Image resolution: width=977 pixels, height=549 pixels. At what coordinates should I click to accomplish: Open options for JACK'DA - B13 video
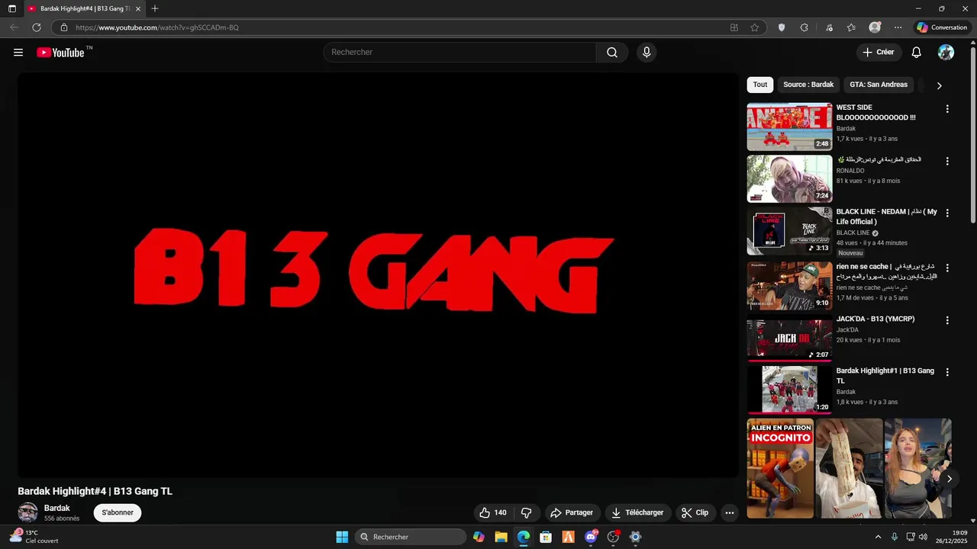click(x=947, y=321)
